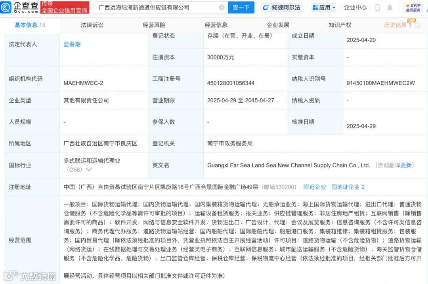Click organization code MAEHMWEC-2
The width and height of the screenshot is (428, 284).
(x=83, y=83)
